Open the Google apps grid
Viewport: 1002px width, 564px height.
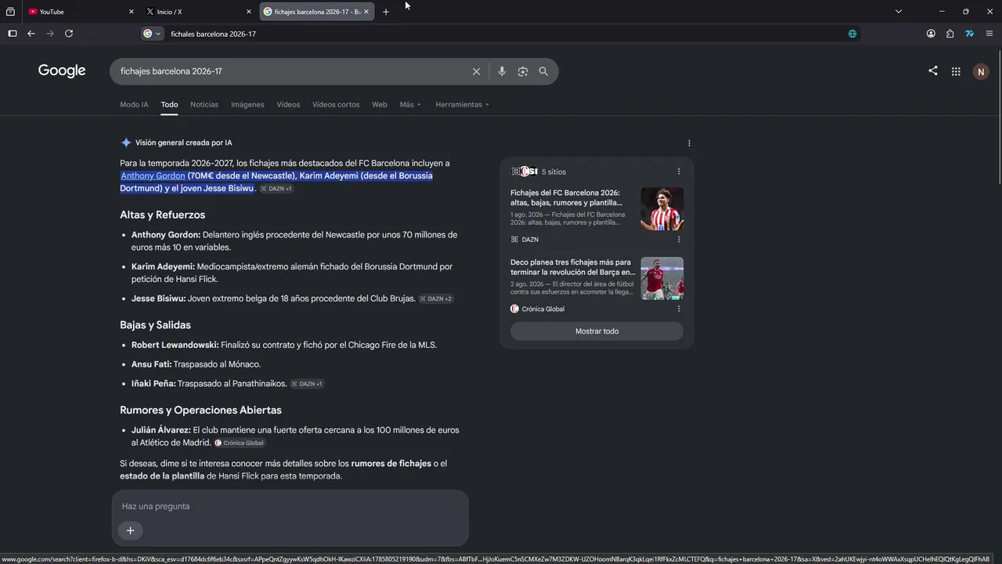pos(956,71)
